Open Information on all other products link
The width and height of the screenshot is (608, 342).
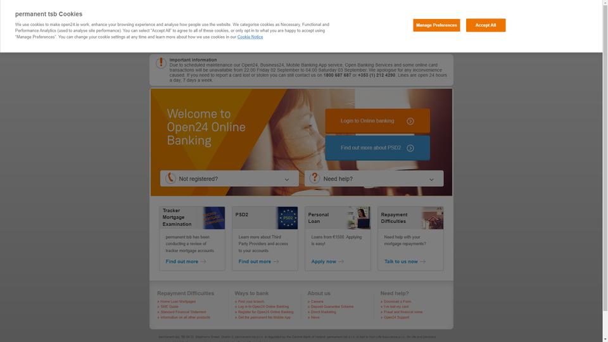pos(186,317)
